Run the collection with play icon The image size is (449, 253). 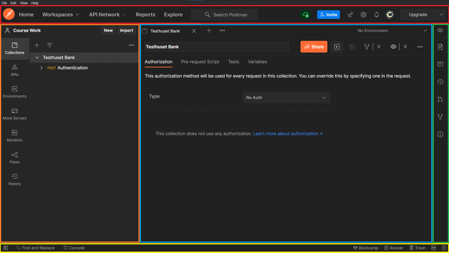coord(337,47)
